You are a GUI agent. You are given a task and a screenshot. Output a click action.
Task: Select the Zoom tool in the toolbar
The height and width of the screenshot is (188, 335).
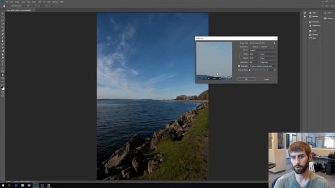point(3,78)
